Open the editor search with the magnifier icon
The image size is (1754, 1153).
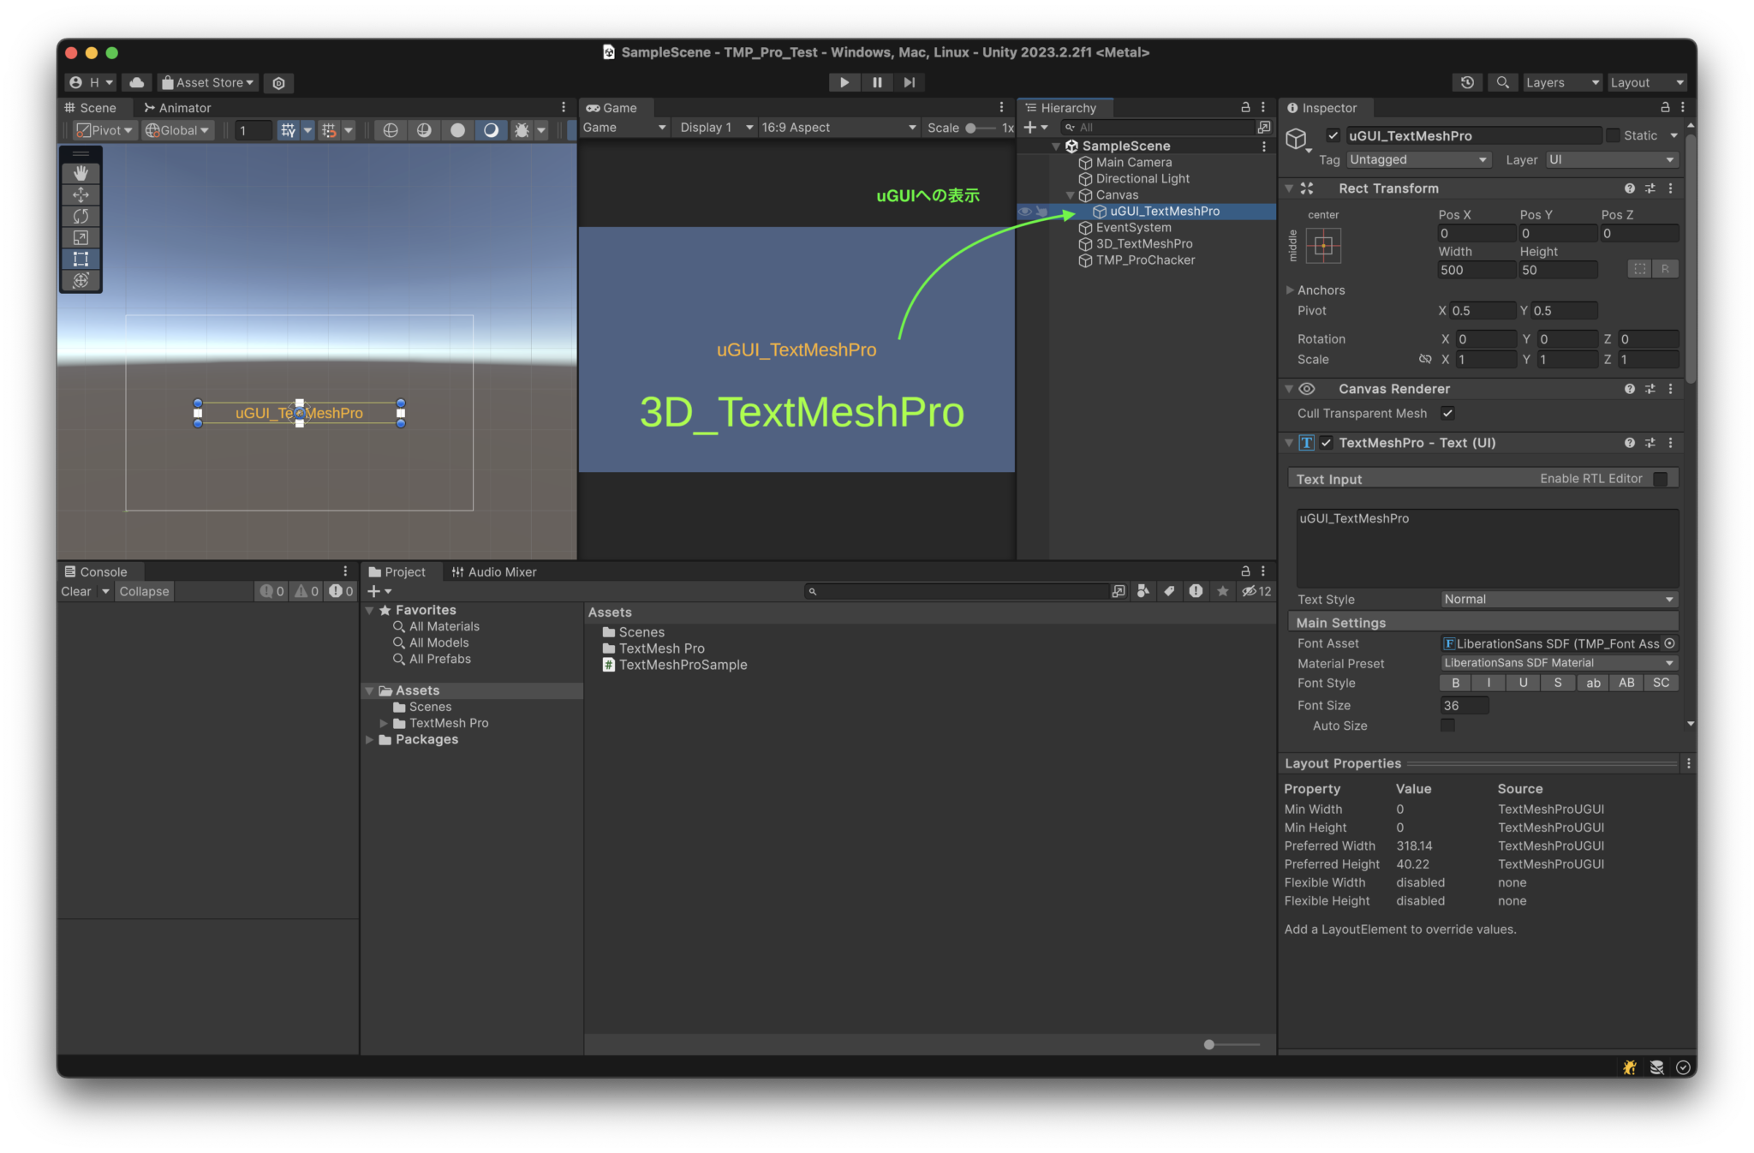1502,82
